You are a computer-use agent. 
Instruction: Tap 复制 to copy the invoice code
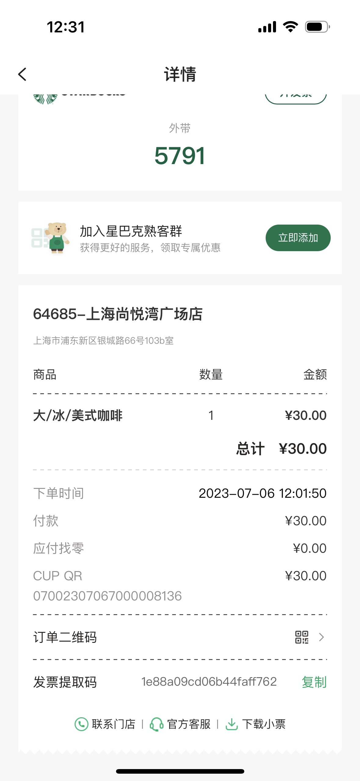[314, 682]
